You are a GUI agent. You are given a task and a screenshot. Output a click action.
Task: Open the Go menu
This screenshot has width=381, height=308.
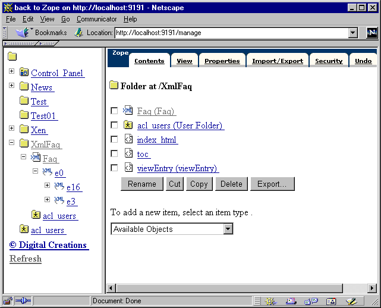coord(65,19)
